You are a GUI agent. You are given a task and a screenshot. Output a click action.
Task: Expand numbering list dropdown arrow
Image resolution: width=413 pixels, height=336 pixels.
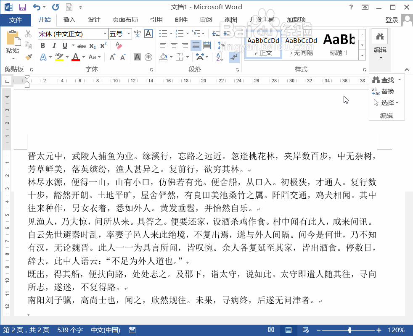pyautogui.click(x=187, y=34)
